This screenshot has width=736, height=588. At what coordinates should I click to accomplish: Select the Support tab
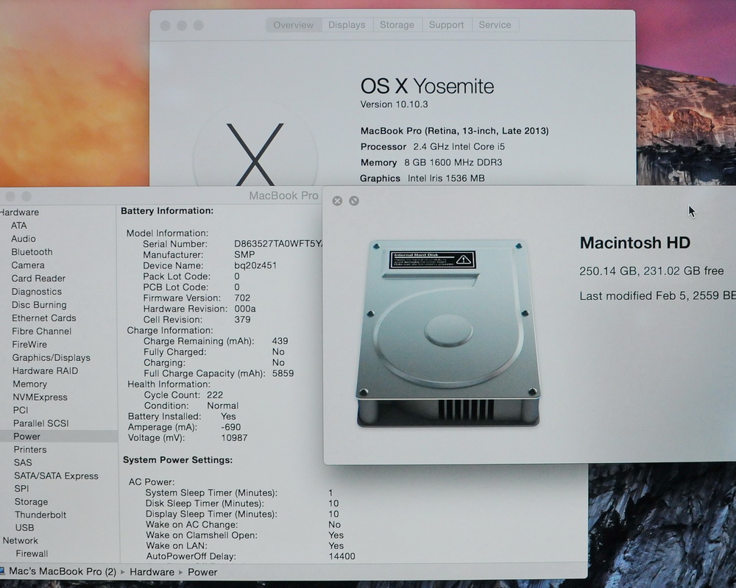(447, 25)
